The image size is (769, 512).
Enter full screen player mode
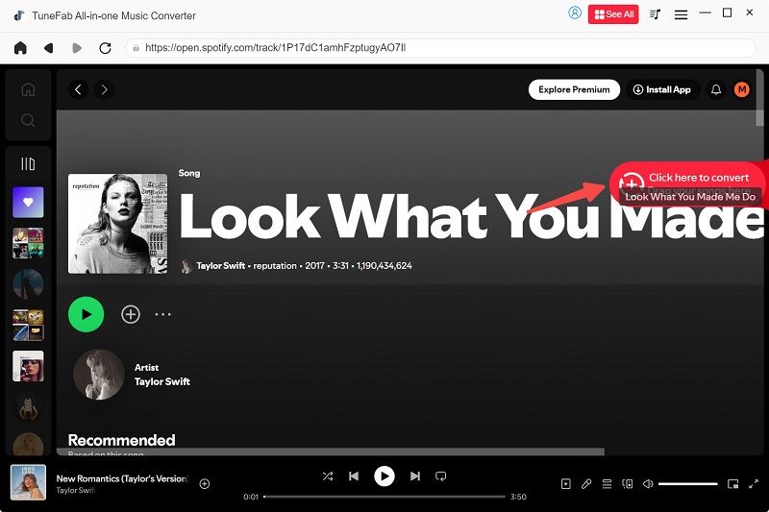[x=754, y=484]
